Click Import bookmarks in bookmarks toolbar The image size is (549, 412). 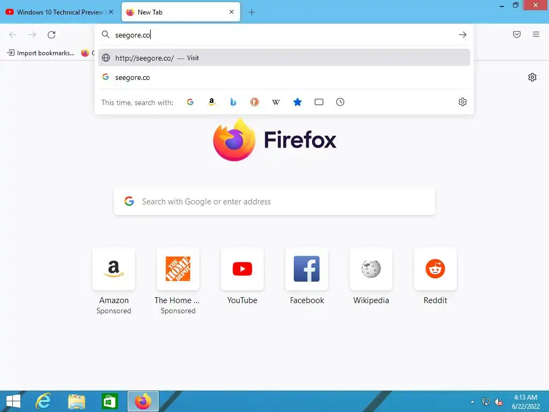click(x=41, y=53)
